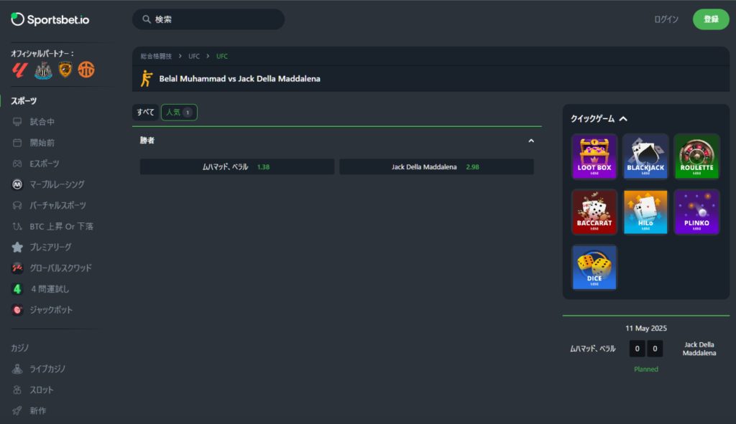736x424 pixels.
Task: Open the Blackjack mini game
Action: click(645, 156)
